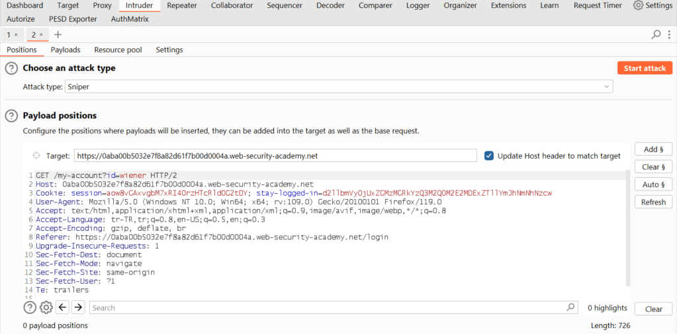Open the three-dot menu in the tab bar
677x334 pixels.
point(668,34)
